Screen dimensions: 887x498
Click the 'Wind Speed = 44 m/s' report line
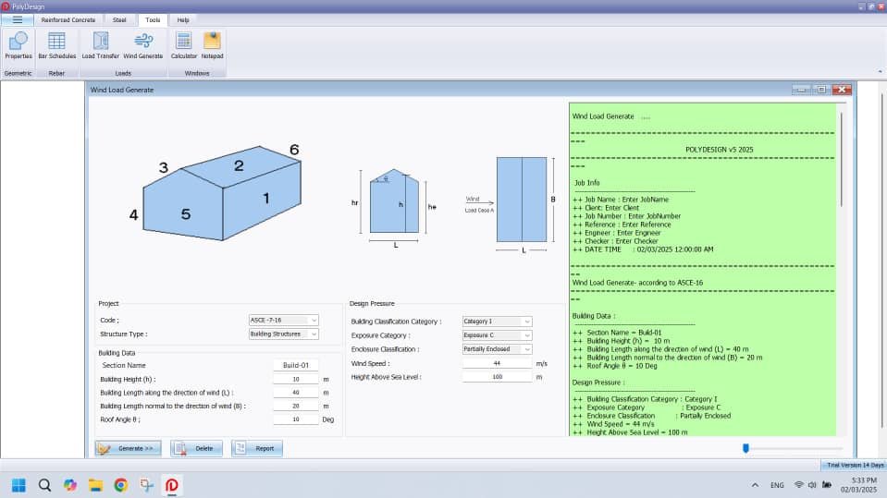click(613, 424)
